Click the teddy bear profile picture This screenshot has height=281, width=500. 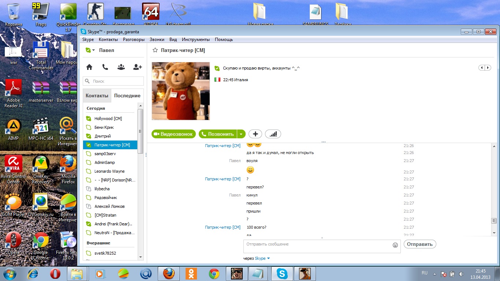click(x=181, y=91)
